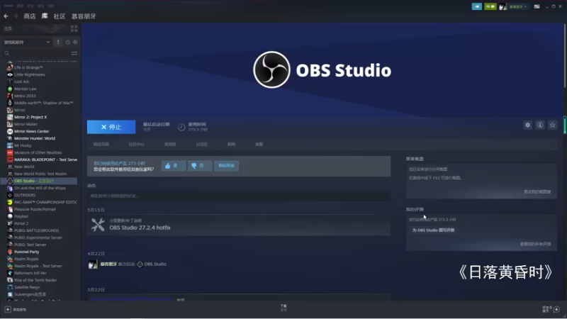Viewport: 567px width, 319px height.
Task: Click the library search field
Action: click(x=36, y=53)
